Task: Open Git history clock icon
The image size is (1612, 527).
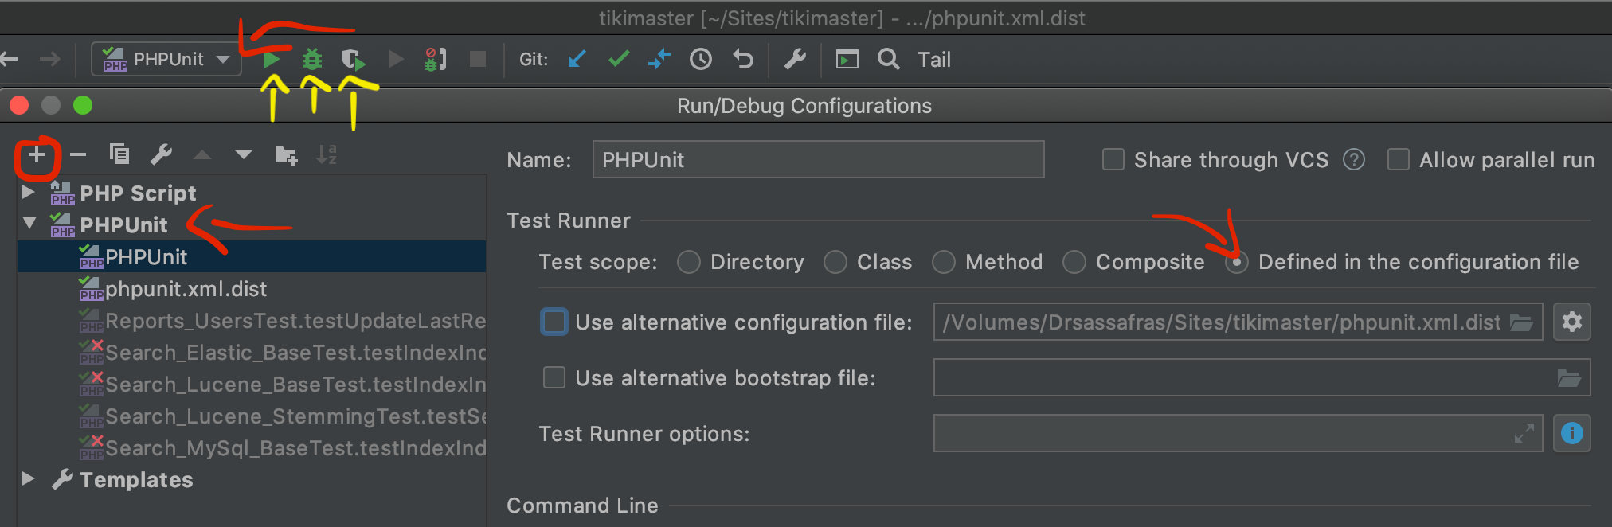Action: 701,60
